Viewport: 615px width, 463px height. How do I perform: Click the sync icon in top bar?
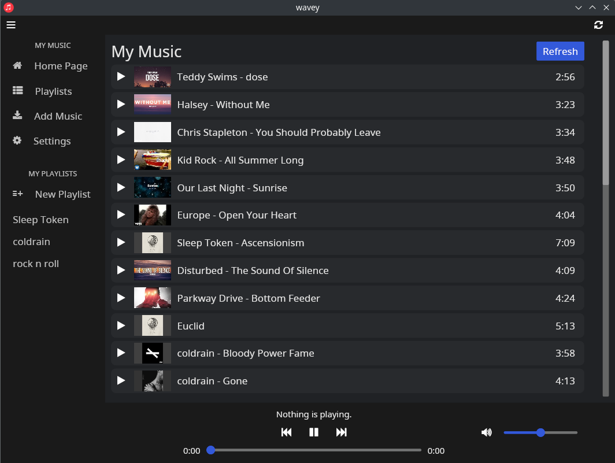coord(598,25)
